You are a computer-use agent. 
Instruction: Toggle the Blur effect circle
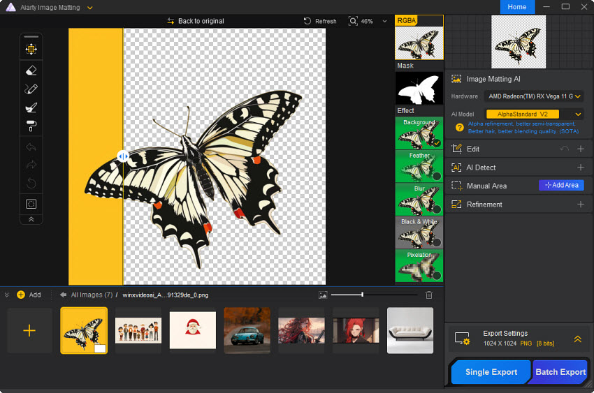click(436, 209)
